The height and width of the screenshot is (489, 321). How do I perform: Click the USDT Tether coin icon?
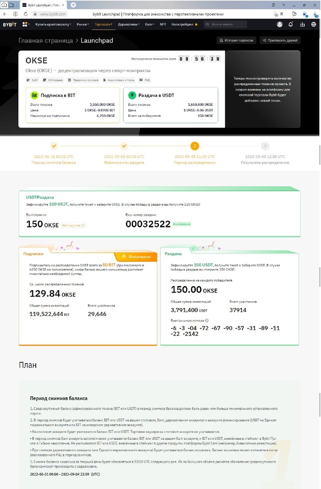132,95
